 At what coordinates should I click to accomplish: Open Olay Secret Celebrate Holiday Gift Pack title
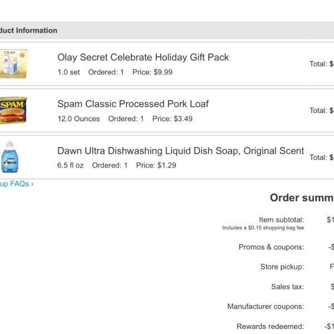143,57
